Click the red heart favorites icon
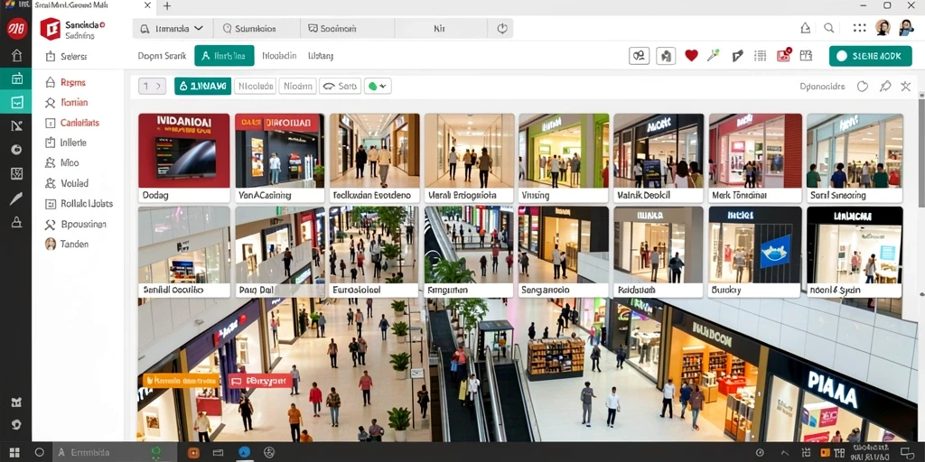Image resolution: width=925 pixels, height=462 pixels. click(691, 56)
